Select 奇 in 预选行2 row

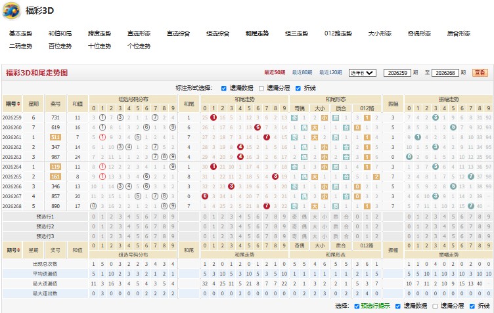pyautogui.click(x=294, y=226)
